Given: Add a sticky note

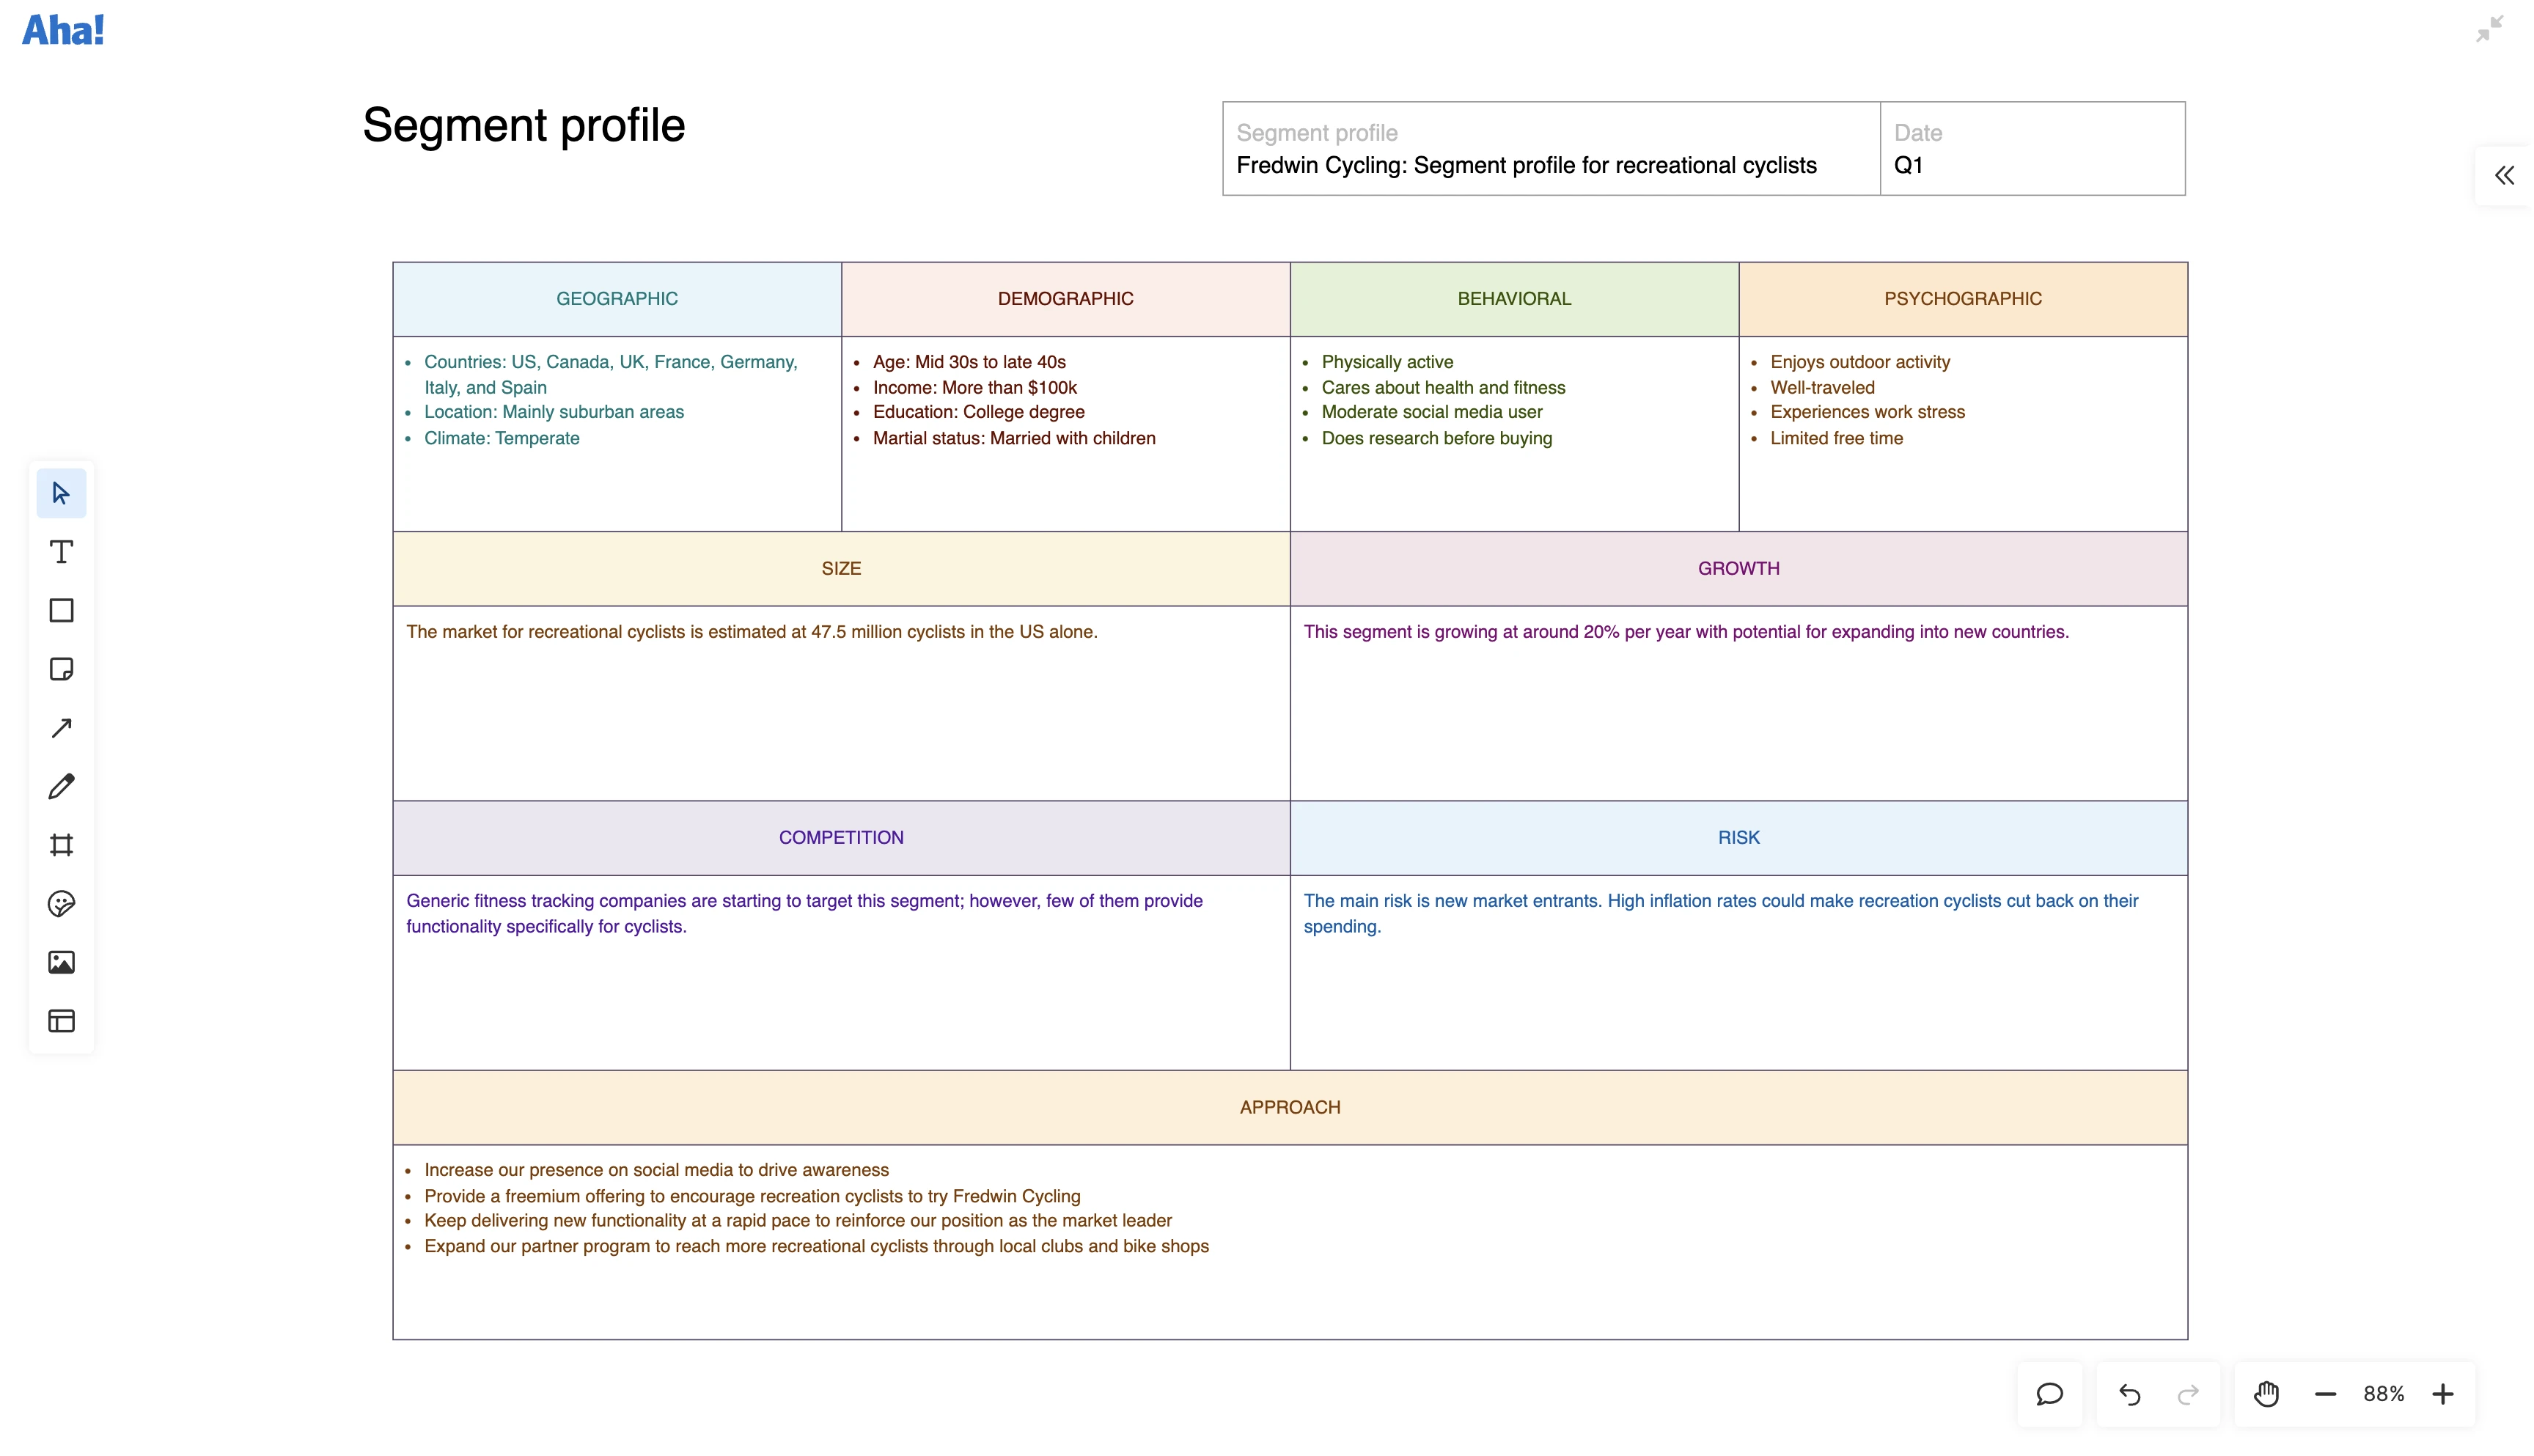Looking at the screenshot, I should pyautogui.click(x=61, y=669).
